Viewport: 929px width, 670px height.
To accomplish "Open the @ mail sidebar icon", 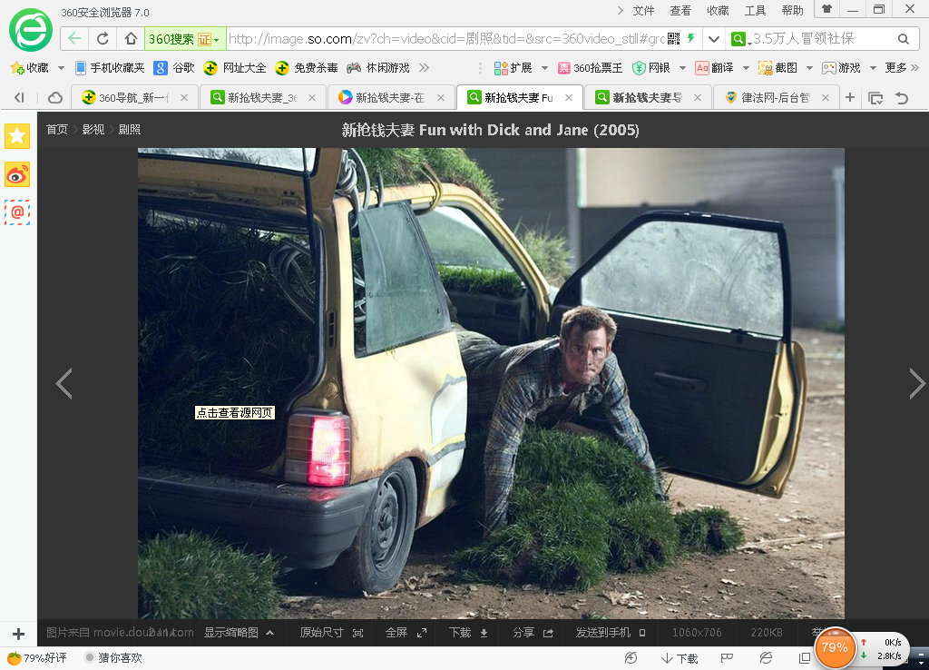I will (x=17, y=212).
